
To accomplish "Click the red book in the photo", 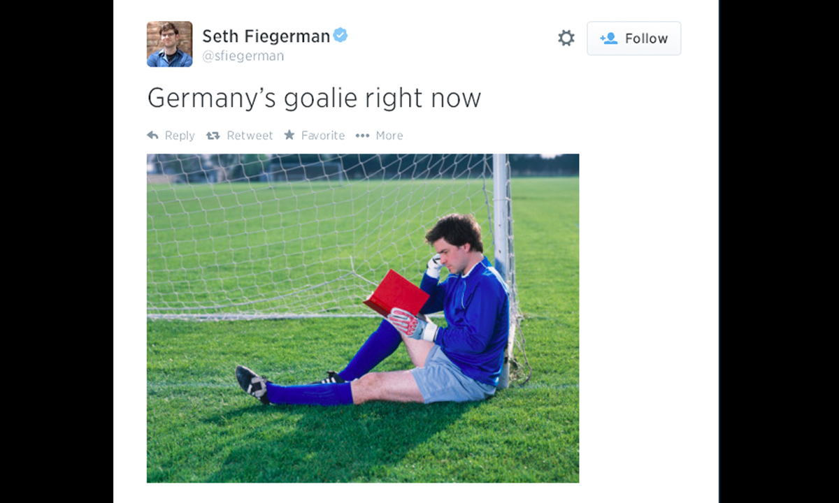I will click(396, 291).
